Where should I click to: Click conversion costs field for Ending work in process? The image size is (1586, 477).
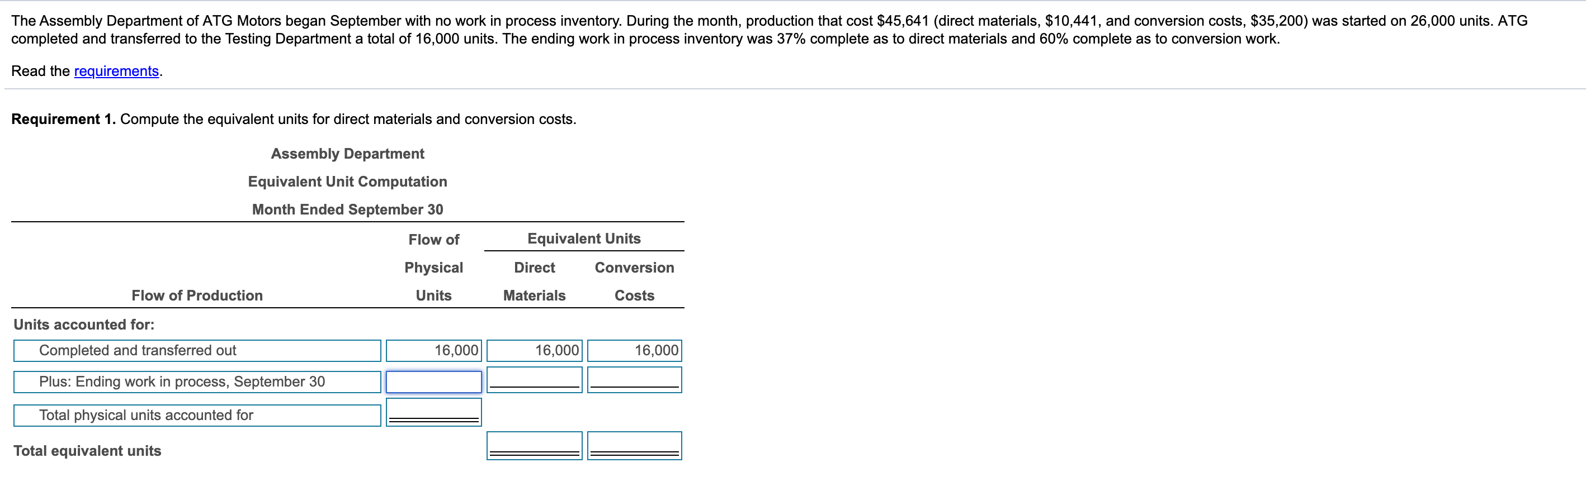click(634, 380)
